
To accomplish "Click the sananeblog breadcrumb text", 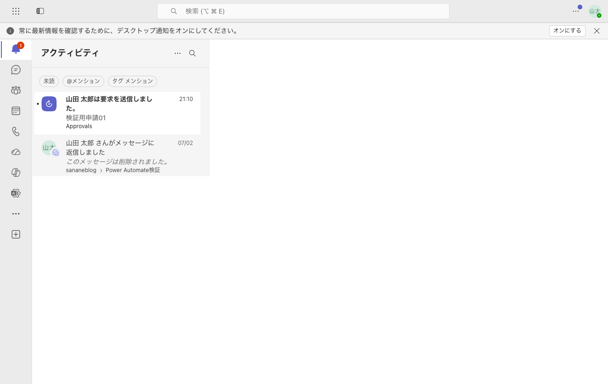I will 81,170.
